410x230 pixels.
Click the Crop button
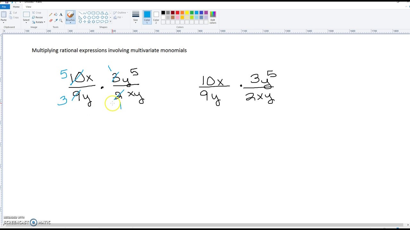37,13
